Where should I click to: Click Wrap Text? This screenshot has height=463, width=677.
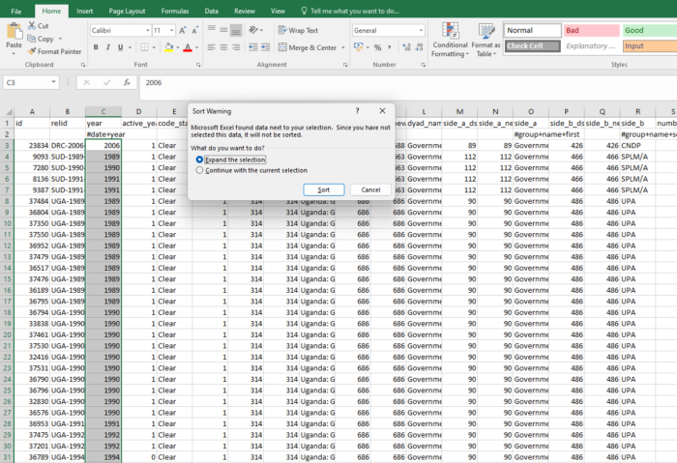tap(298, 30)
